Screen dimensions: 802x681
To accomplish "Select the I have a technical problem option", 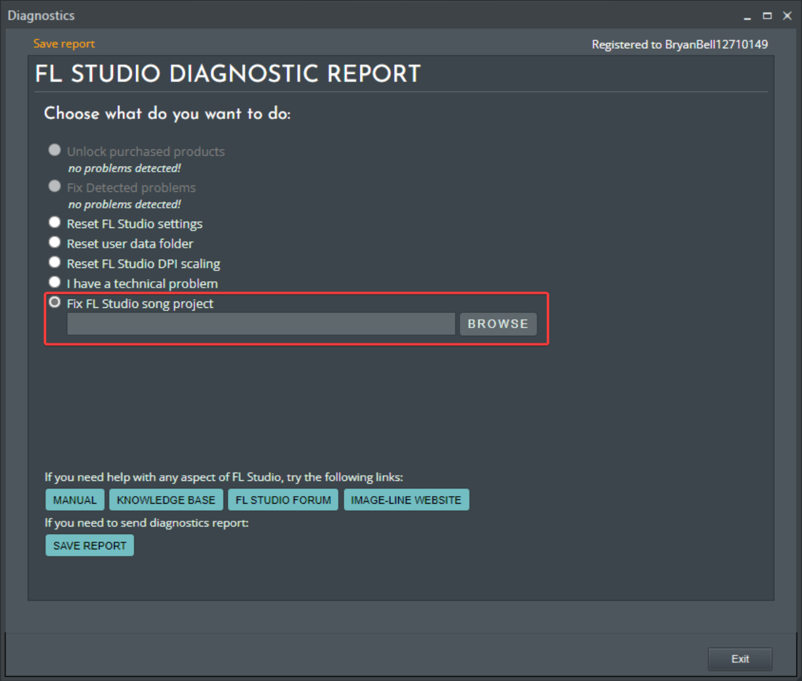I will pyautogui.click(x=54, y=283).
